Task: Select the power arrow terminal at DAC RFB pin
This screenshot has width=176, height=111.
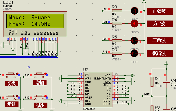Action: pyautogui.click(x=60, y=101)
